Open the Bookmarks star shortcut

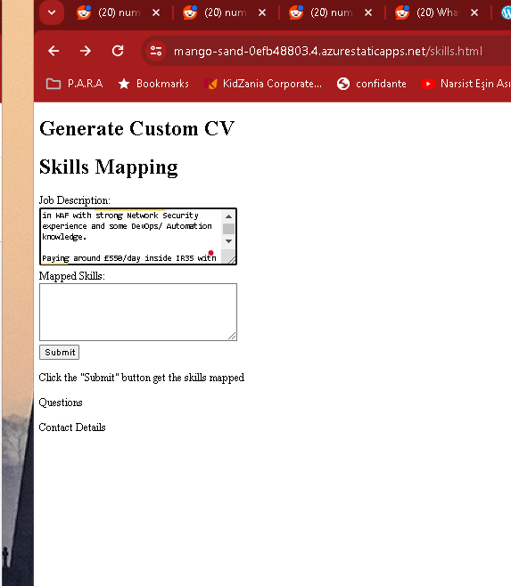coord(153,84)
